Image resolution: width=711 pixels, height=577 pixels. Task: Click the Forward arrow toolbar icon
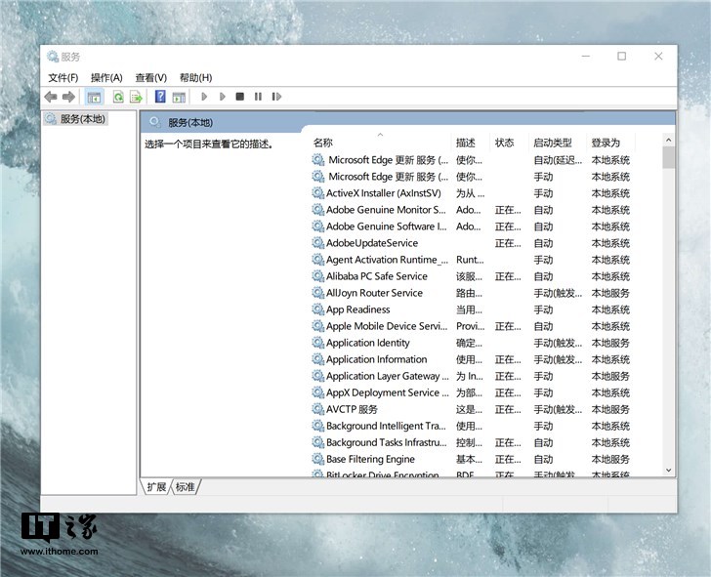click(68, 97)
